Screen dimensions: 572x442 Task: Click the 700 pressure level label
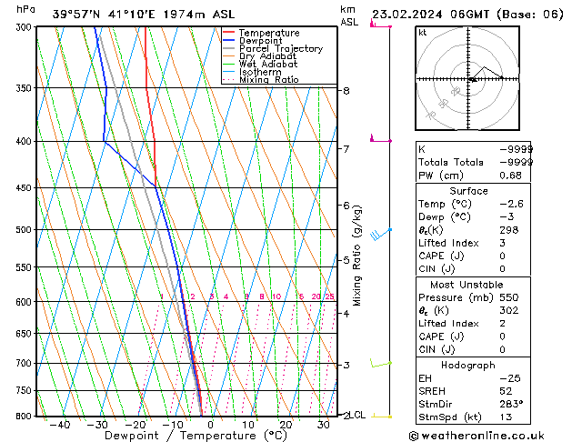[25, 364]
